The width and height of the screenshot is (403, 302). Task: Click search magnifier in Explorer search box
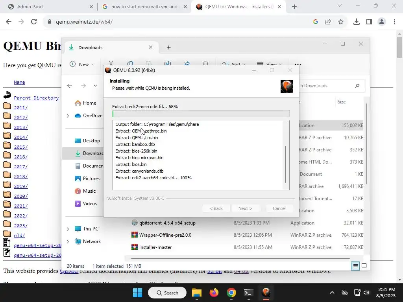(x=357, y=86)
